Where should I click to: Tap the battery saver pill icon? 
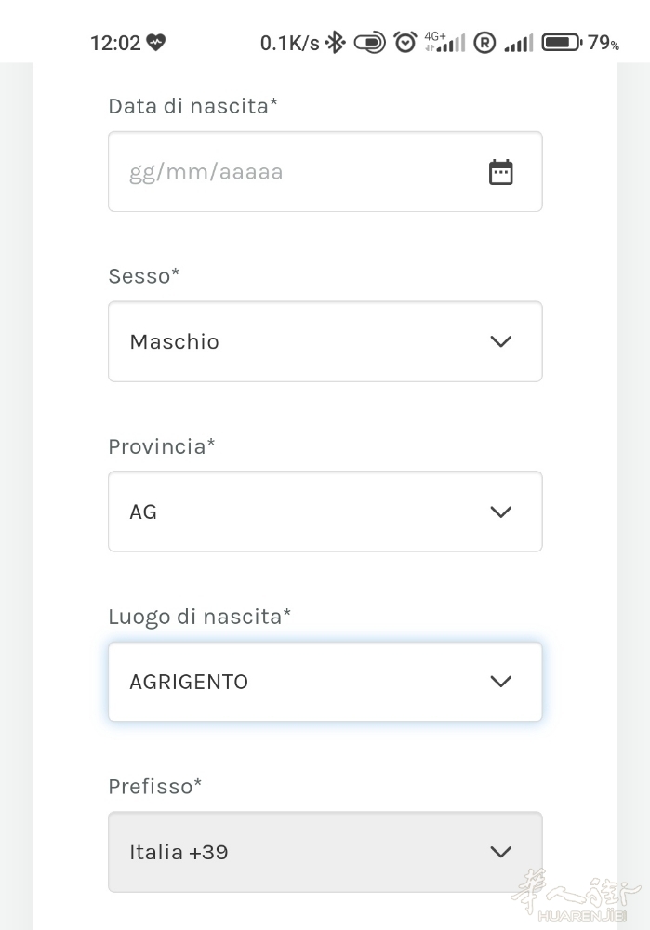[x=369, y=43]
